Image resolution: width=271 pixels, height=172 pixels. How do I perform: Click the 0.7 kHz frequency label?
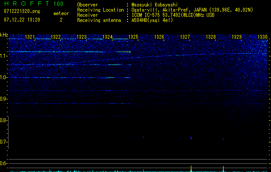(3, 142)
